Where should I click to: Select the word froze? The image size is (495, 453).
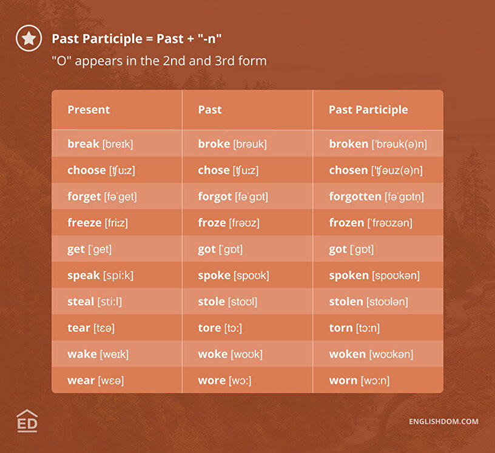[x=212, y=223]
